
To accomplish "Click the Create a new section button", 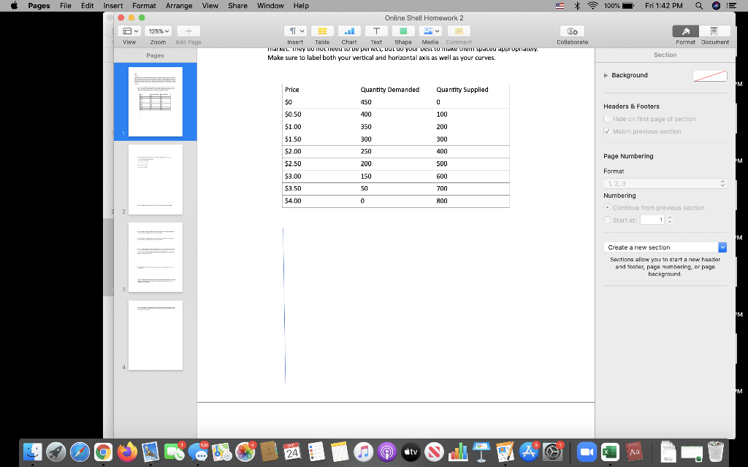I will [x=660, y=247].
